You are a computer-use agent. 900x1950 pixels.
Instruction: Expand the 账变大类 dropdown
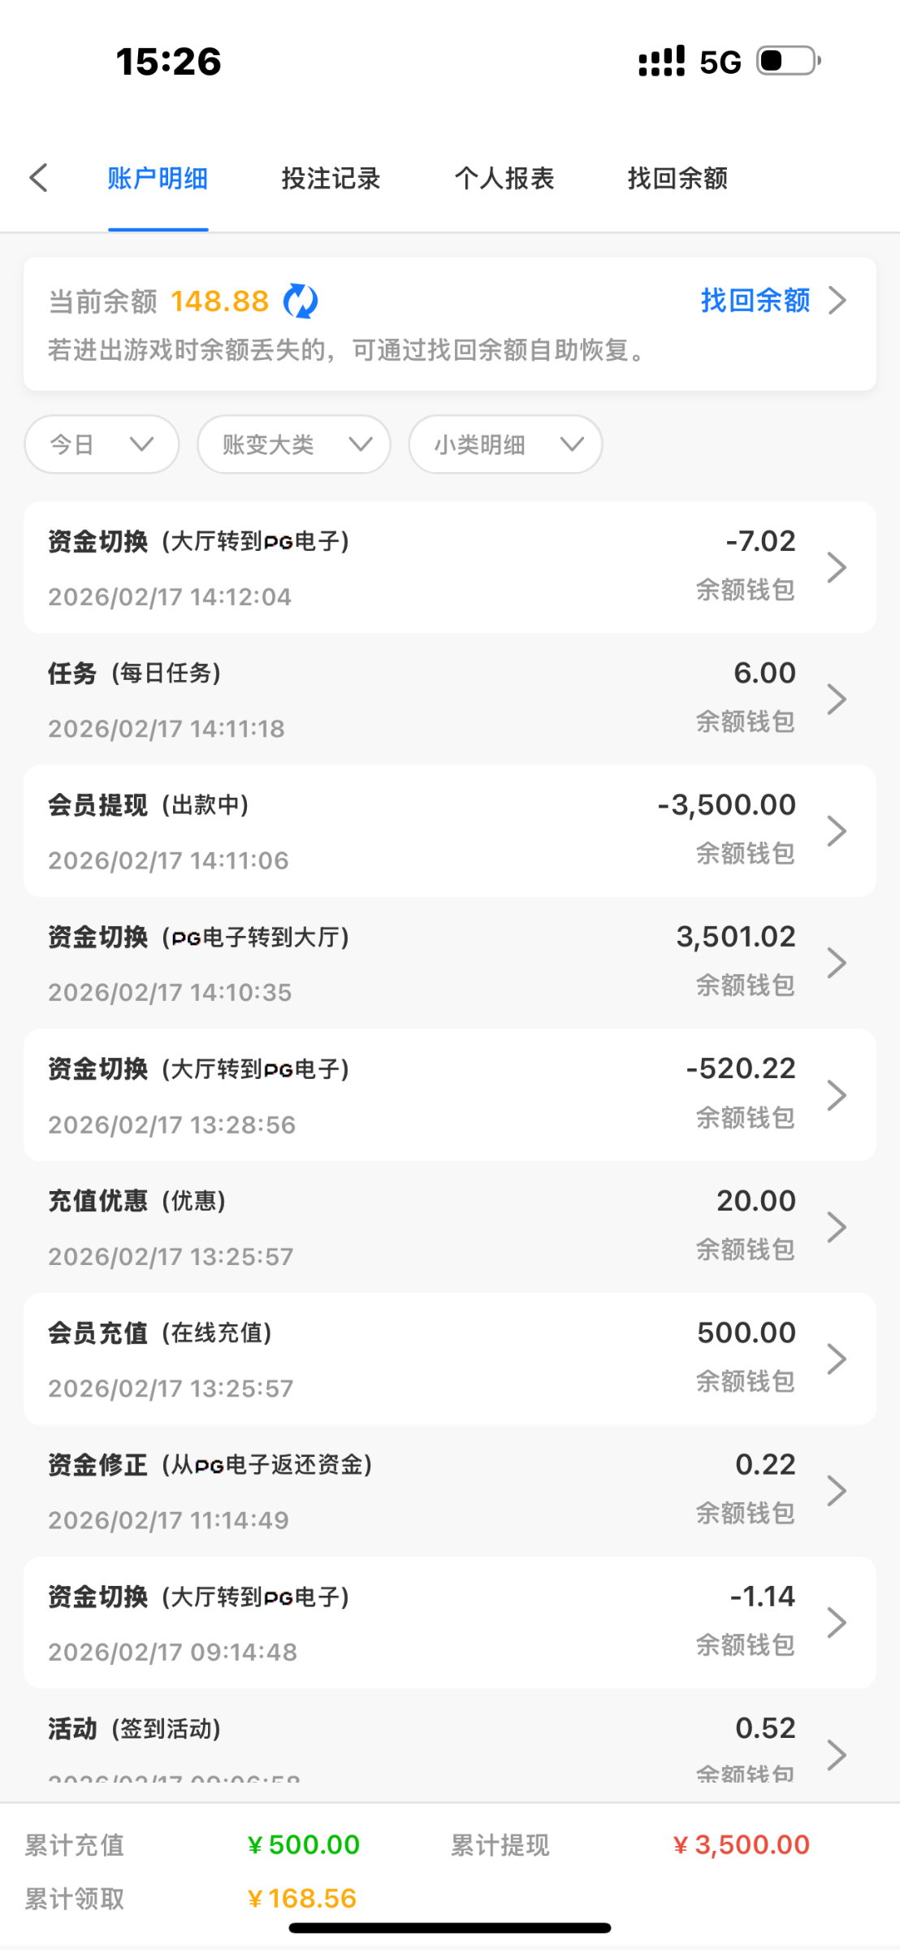point(293,444)
